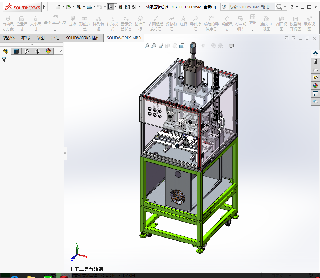
Task: Click the 注释 button
Action: click(x=183, y=21)
